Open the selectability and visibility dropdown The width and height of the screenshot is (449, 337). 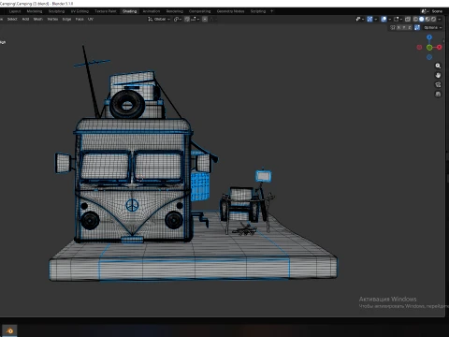tap(359, 19)
